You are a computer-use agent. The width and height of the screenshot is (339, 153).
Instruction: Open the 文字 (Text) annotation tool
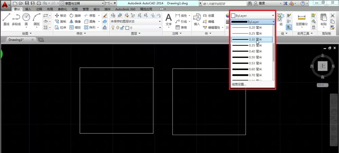(168, 20)
